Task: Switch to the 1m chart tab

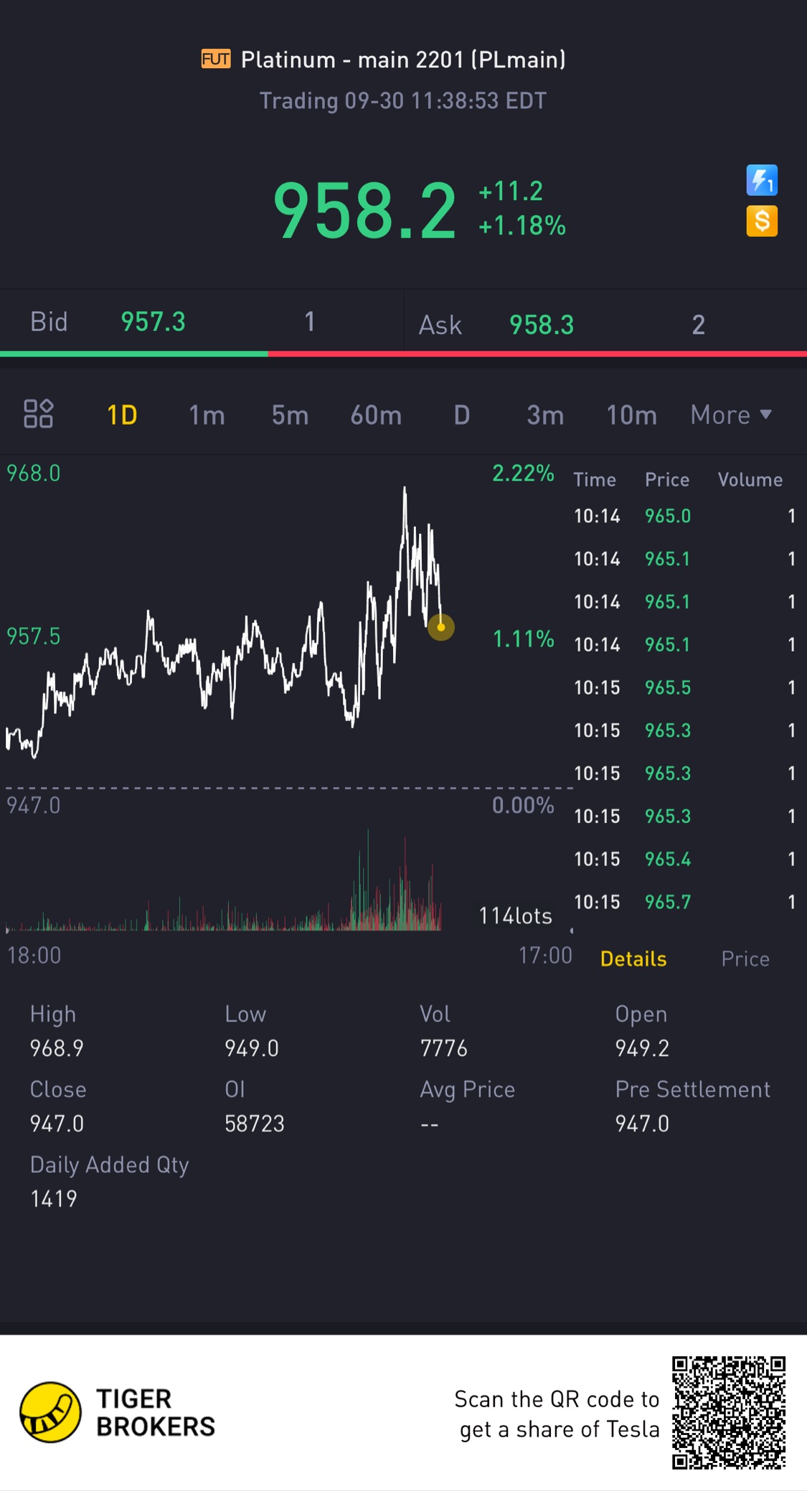Action: 207,415
